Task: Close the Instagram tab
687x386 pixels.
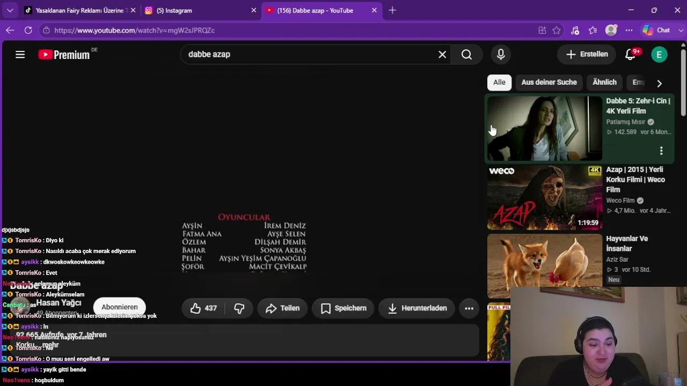Action: pos(254,10)
